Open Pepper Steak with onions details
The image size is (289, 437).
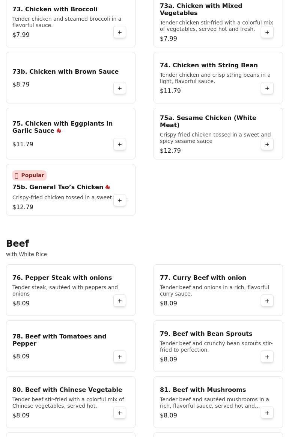coord(62,278)
